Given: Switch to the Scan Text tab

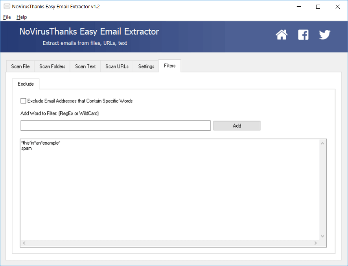Looking at the screenshot, I should pyautogui.click(x=85, y=66).
